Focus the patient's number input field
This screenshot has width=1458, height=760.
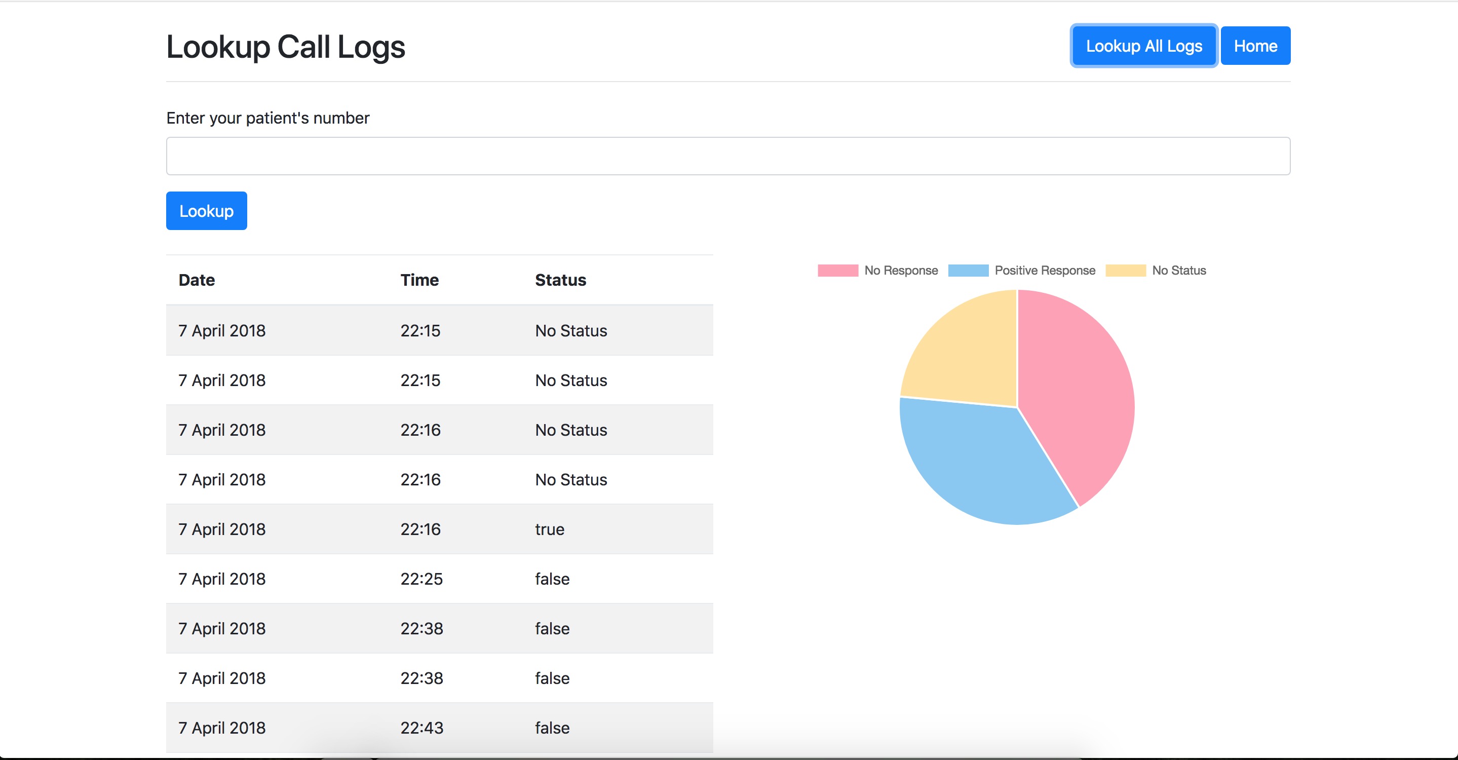[728, 156]
